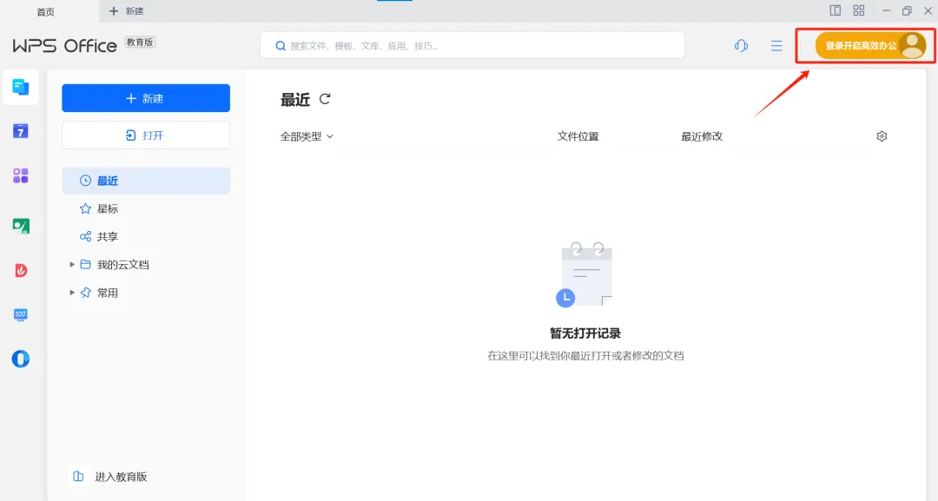Click the empty-state notepad illustration

(585, 275)
